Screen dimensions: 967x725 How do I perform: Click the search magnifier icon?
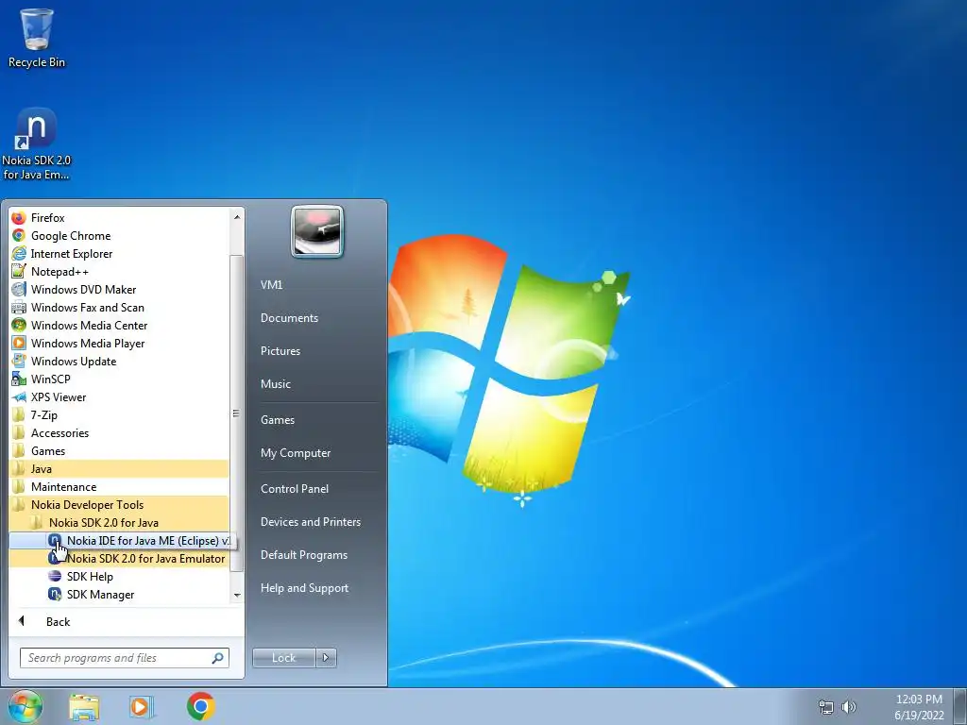click(218, 658)
